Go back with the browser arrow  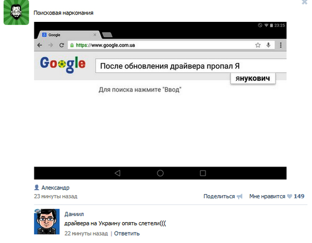[40, 45]
